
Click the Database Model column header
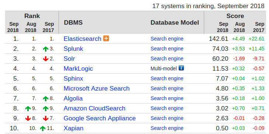pyautogui.click(x=175, y=22)
